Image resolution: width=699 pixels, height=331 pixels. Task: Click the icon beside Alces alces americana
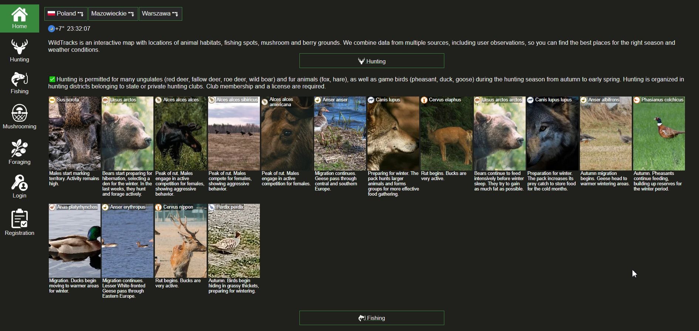[x=265, y=102]
